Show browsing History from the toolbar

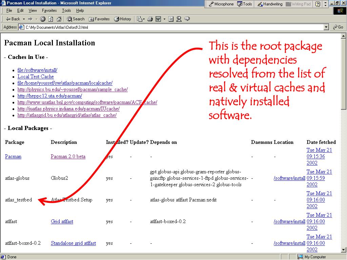(x=122, y=19)
